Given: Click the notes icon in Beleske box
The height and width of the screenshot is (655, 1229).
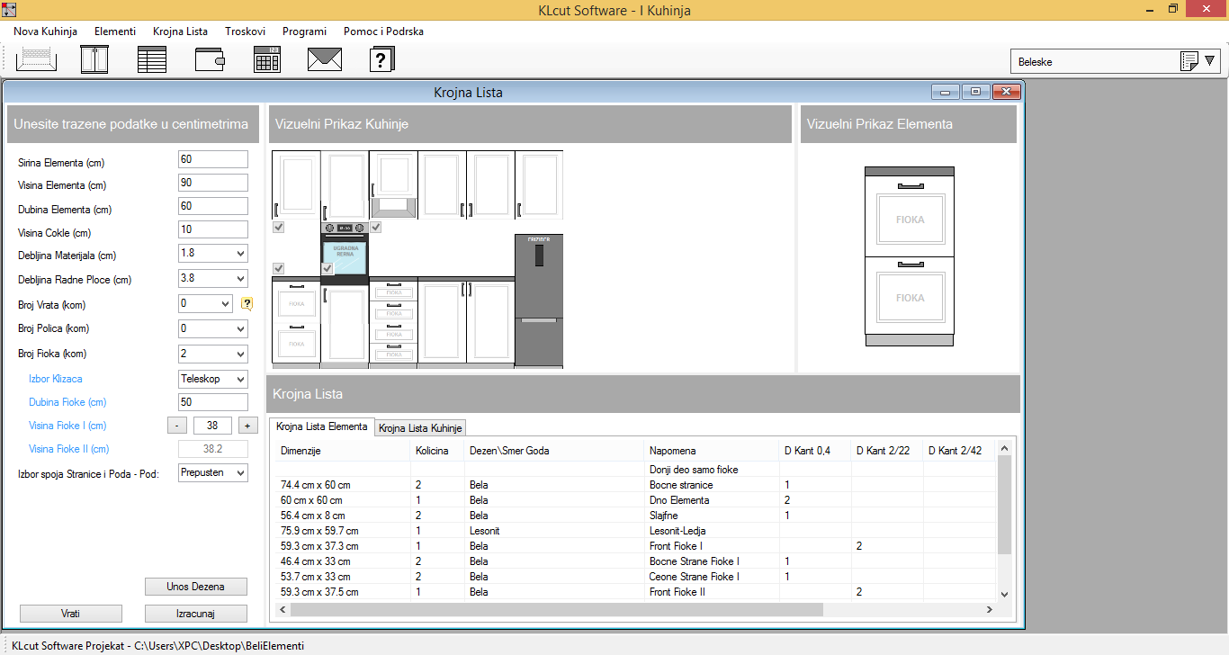Looking at the screenshot, I should pos(1189,62).
